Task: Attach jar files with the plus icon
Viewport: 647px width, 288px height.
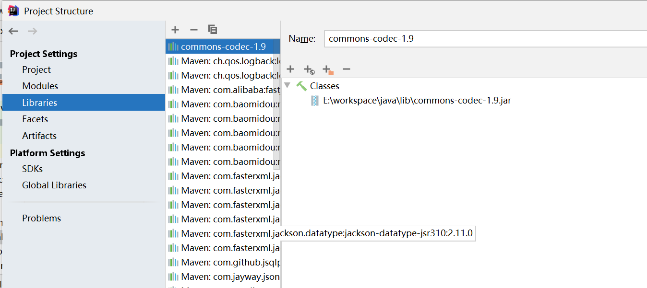Action: [290, 69]
